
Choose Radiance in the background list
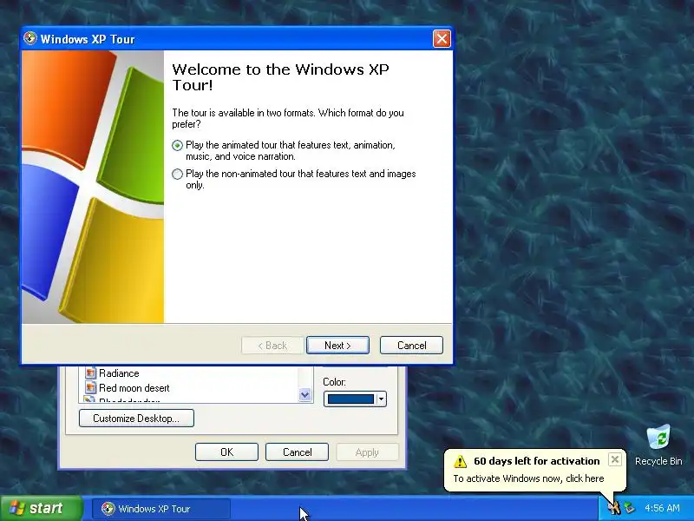tap(119, 373)
